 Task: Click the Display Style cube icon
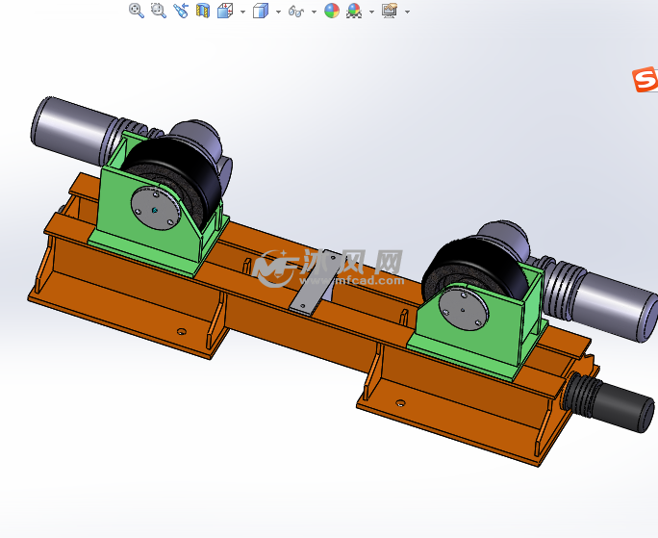260,11
